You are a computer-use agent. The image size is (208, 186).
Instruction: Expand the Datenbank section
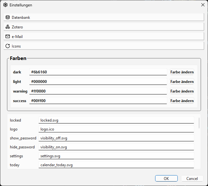point(104,17)
